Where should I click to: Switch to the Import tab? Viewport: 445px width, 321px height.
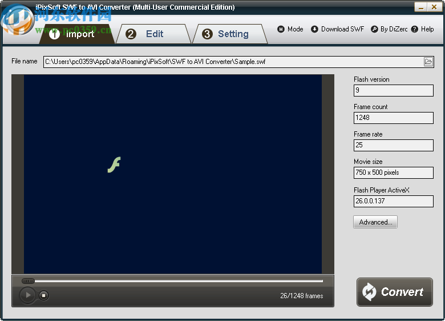(76, 34)
